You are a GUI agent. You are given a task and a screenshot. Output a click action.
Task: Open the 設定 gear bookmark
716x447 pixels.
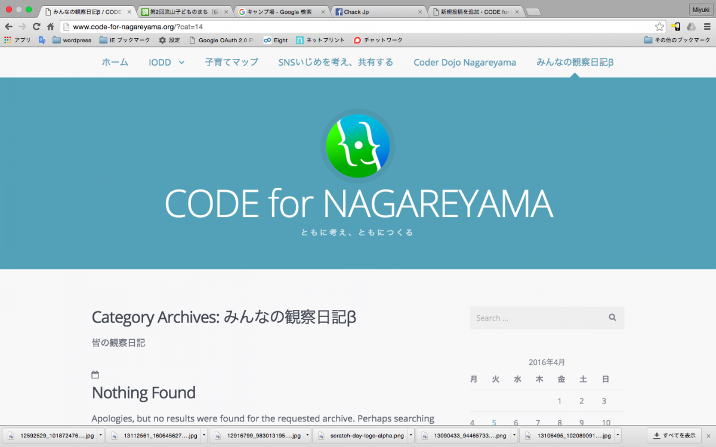click(169, 40)
